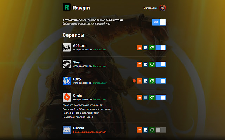The height and width of the screenshot is (140, 225).
Task: Click 'Библиотека обновляется каждый час' subtitle
Action: (x=86, y=23)
